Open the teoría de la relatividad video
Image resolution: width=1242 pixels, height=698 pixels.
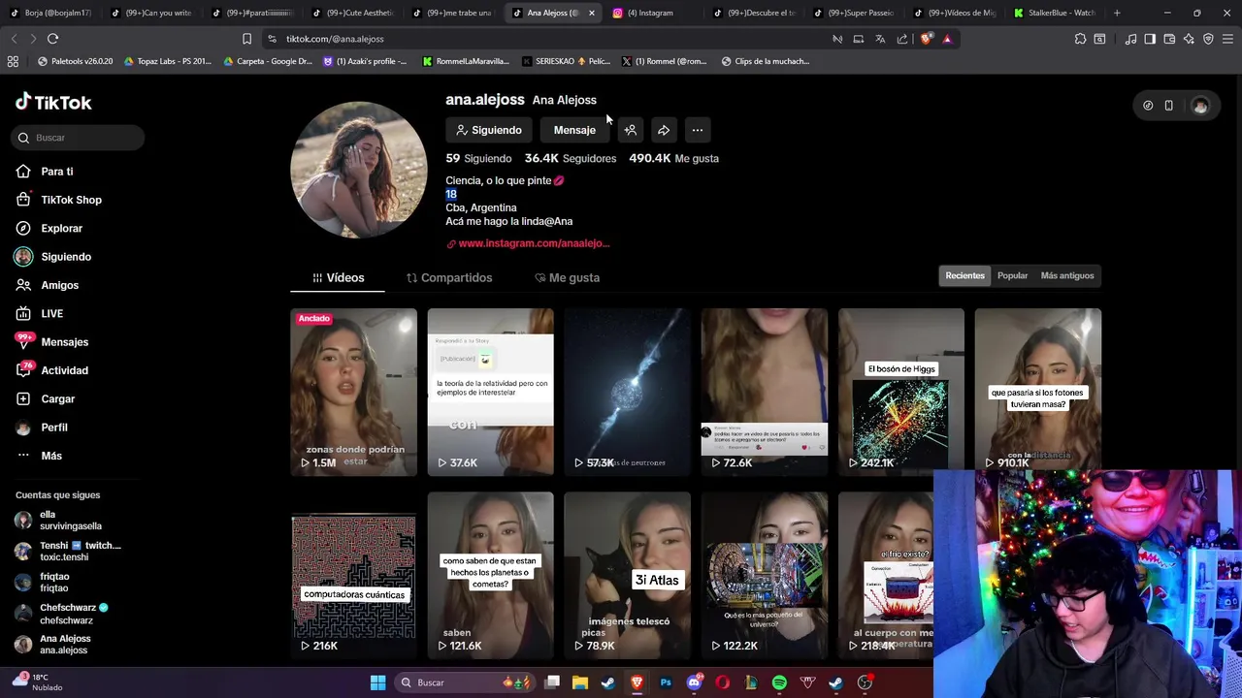click(x=490, y=392)
